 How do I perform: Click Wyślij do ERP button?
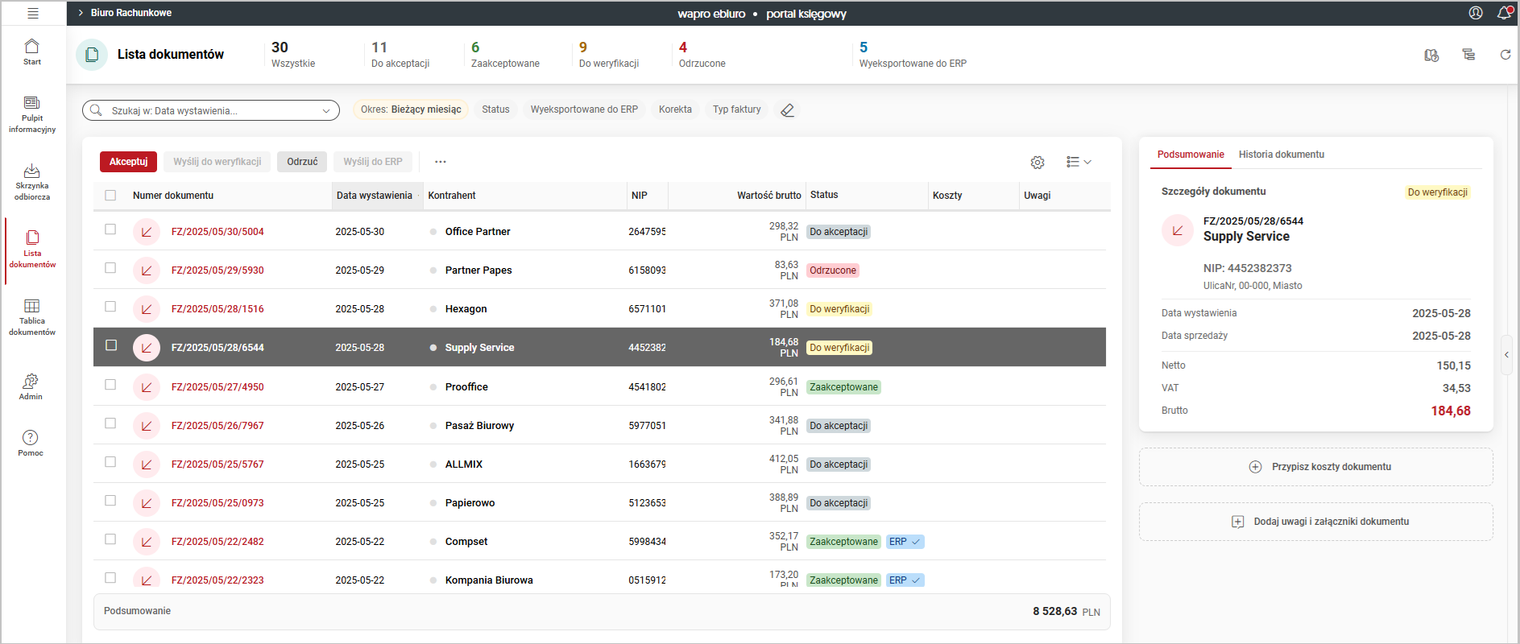(x=373, y=162)
